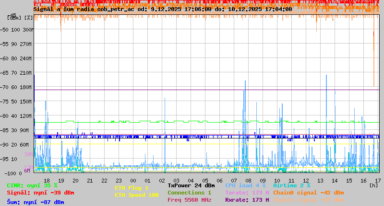Click the '02' hour tick on the x-axis
384x206 pixels.
162,181
